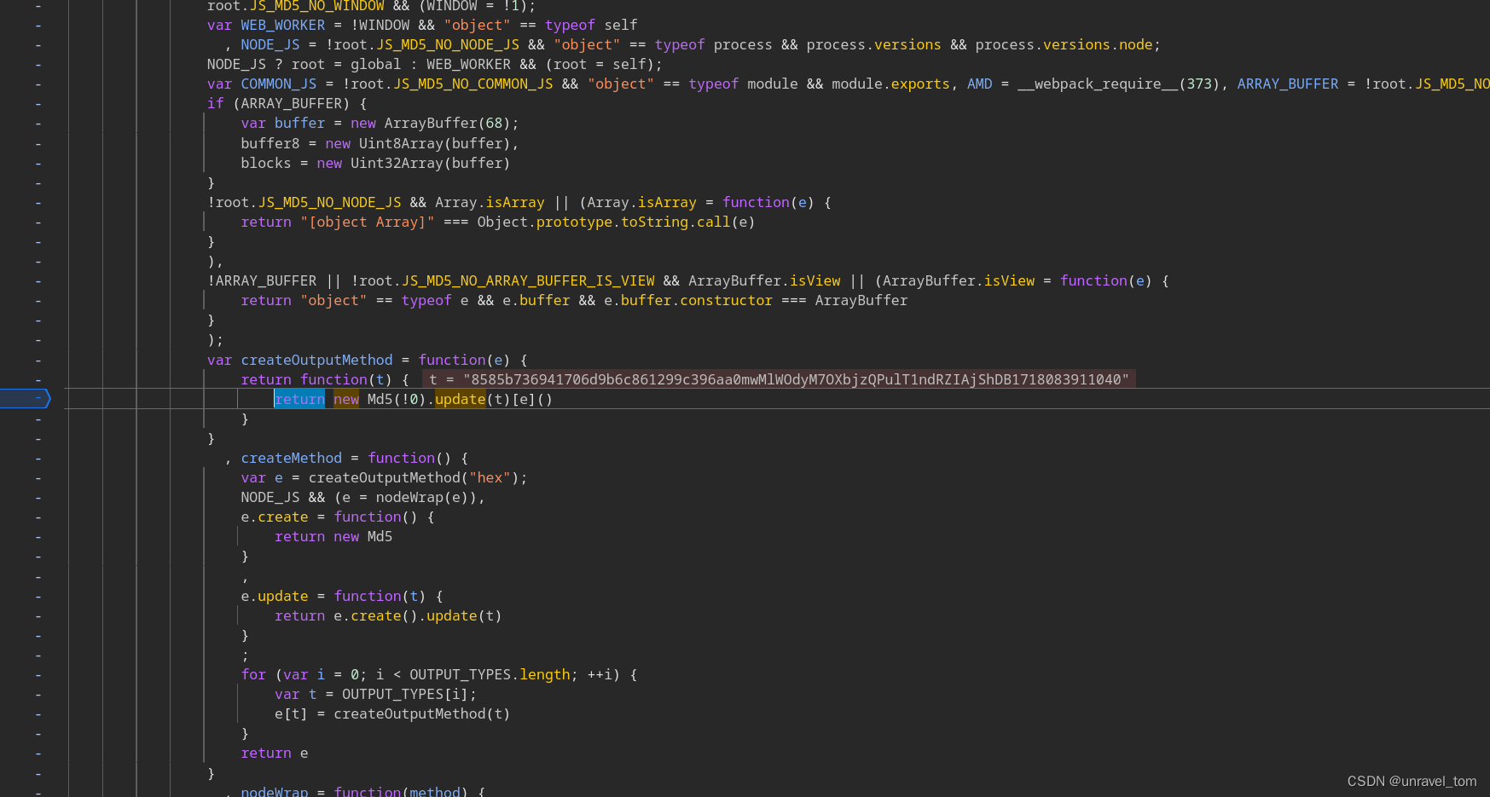Click 'JS_MD5_NO_WINDOW' in the top line
The height and width of the screenshot is (797, 1490).
tap(316, 6)
